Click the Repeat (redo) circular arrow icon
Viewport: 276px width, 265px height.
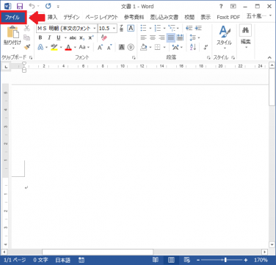click(x=48, y=6)
